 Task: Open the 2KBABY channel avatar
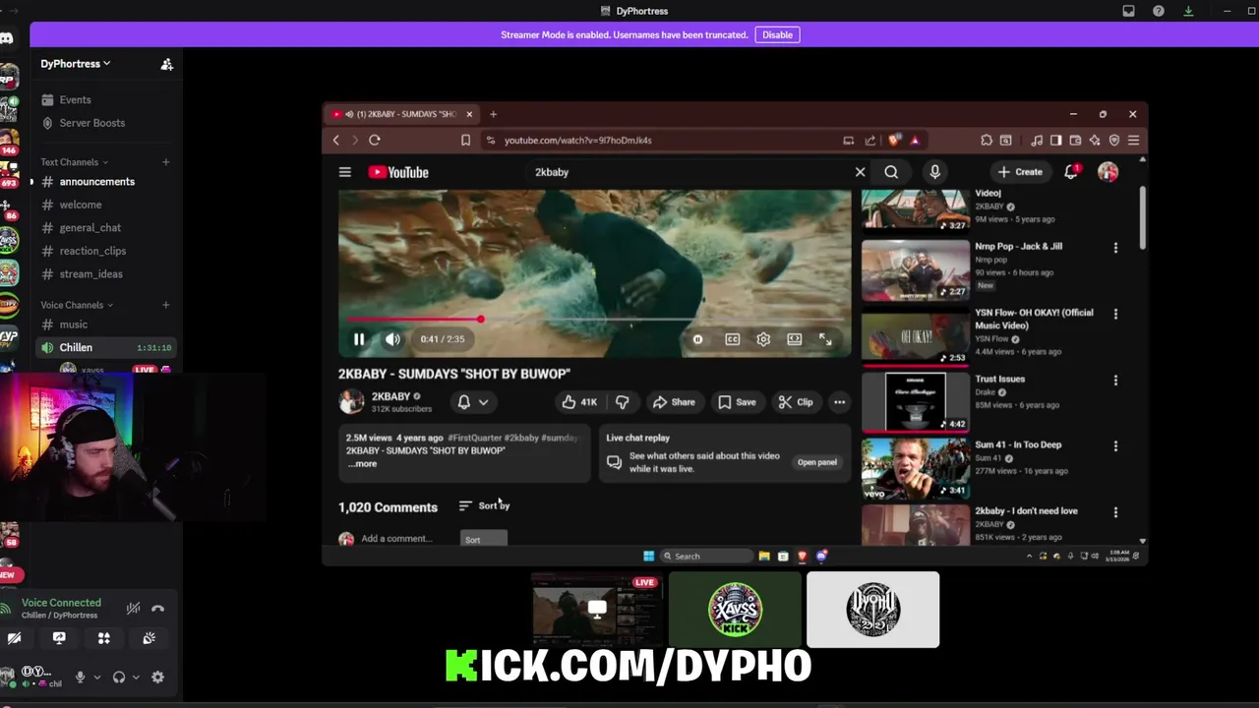point(351,401)
